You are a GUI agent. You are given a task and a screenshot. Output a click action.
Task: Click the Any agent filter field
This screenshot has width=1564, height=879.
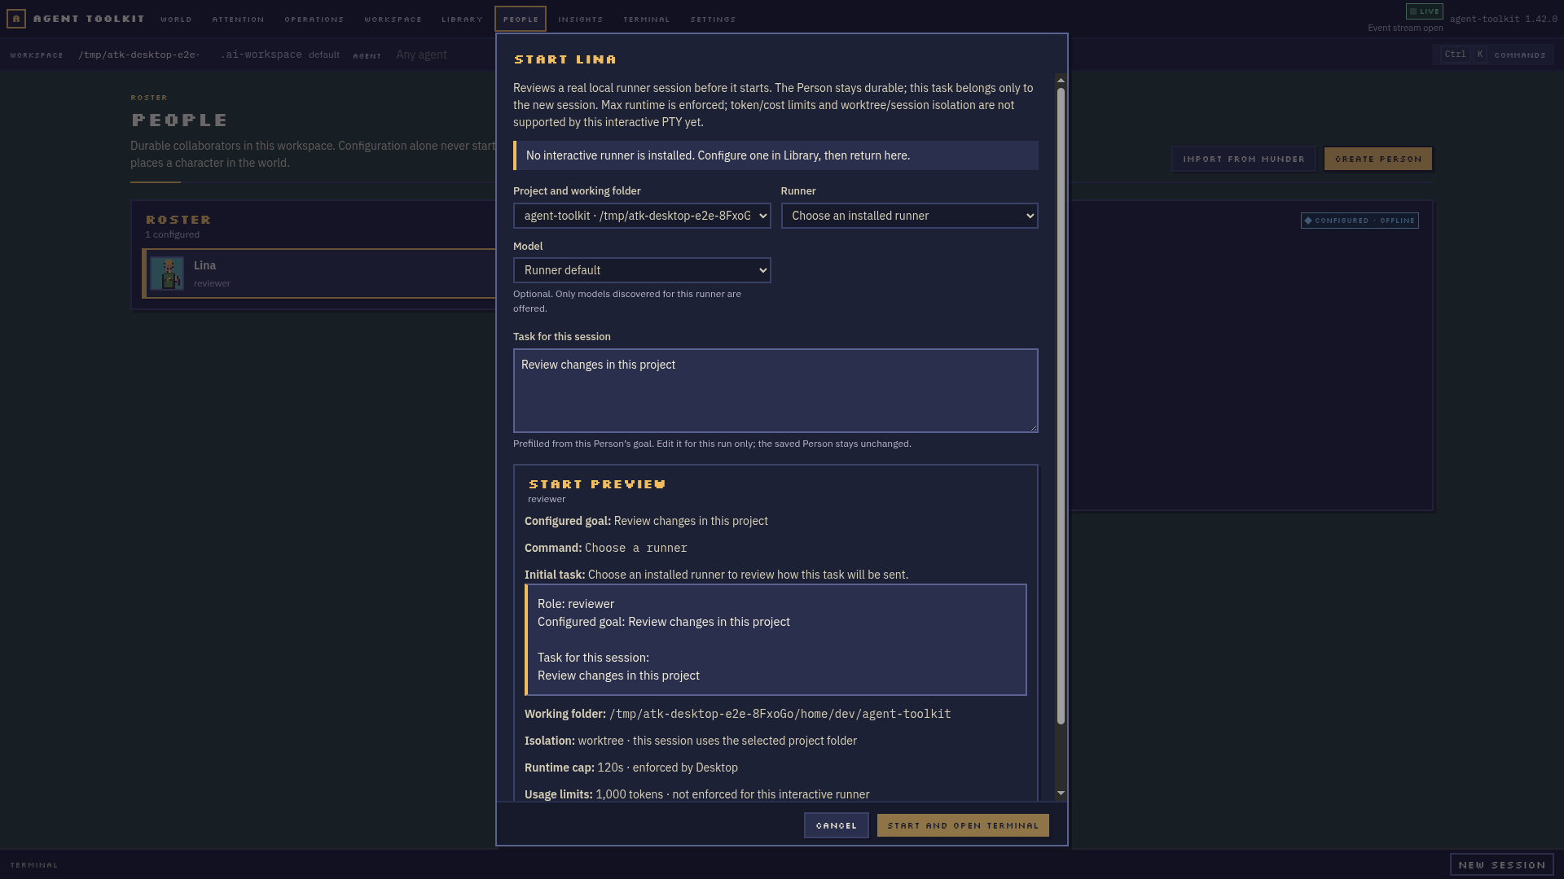(x=421, y=55)
